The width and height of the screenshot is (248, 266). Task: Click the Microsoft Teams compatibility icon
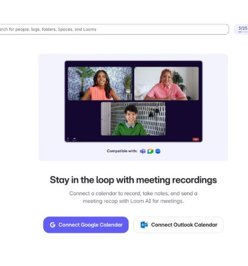click(143, 151)
